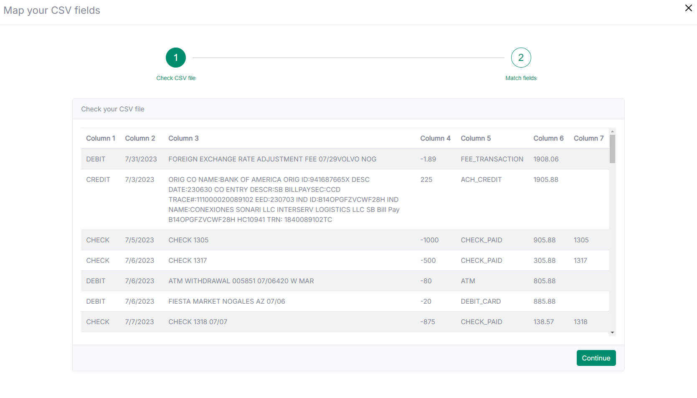Click the CHECK 1305 description cell

coord(188,240)
